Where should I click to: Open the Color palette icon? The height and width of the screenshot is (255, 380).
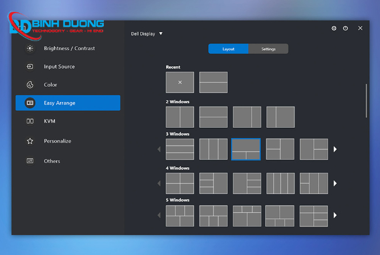(30, 85)
